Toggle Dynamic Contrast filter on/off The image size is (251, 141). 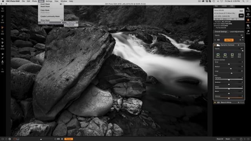point(215,45)
